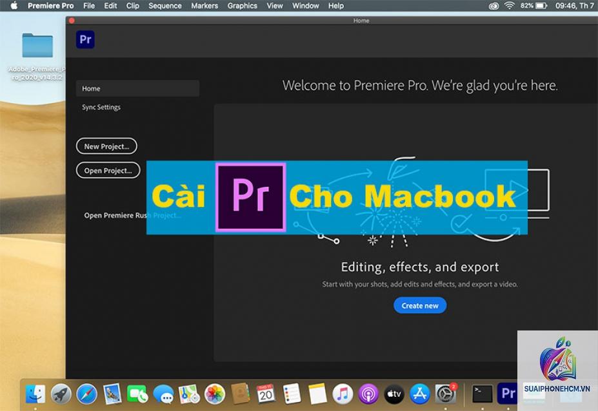Open the File menu
The image size is (598, 411).
(x=89, y=6)
